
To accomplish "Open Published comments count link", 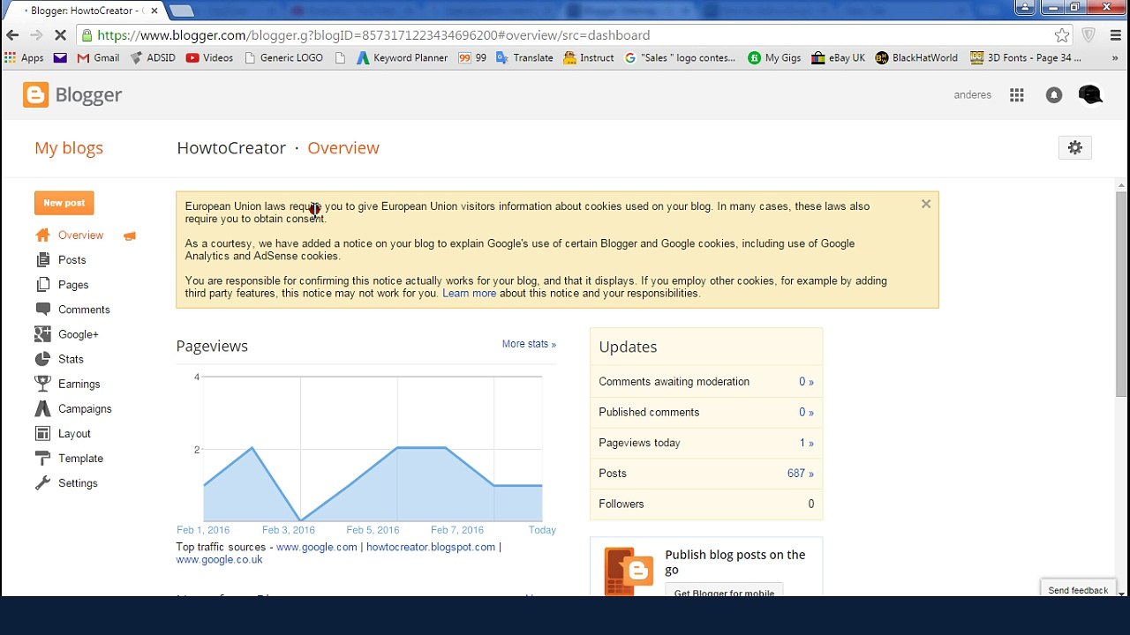I will (806, 412).
